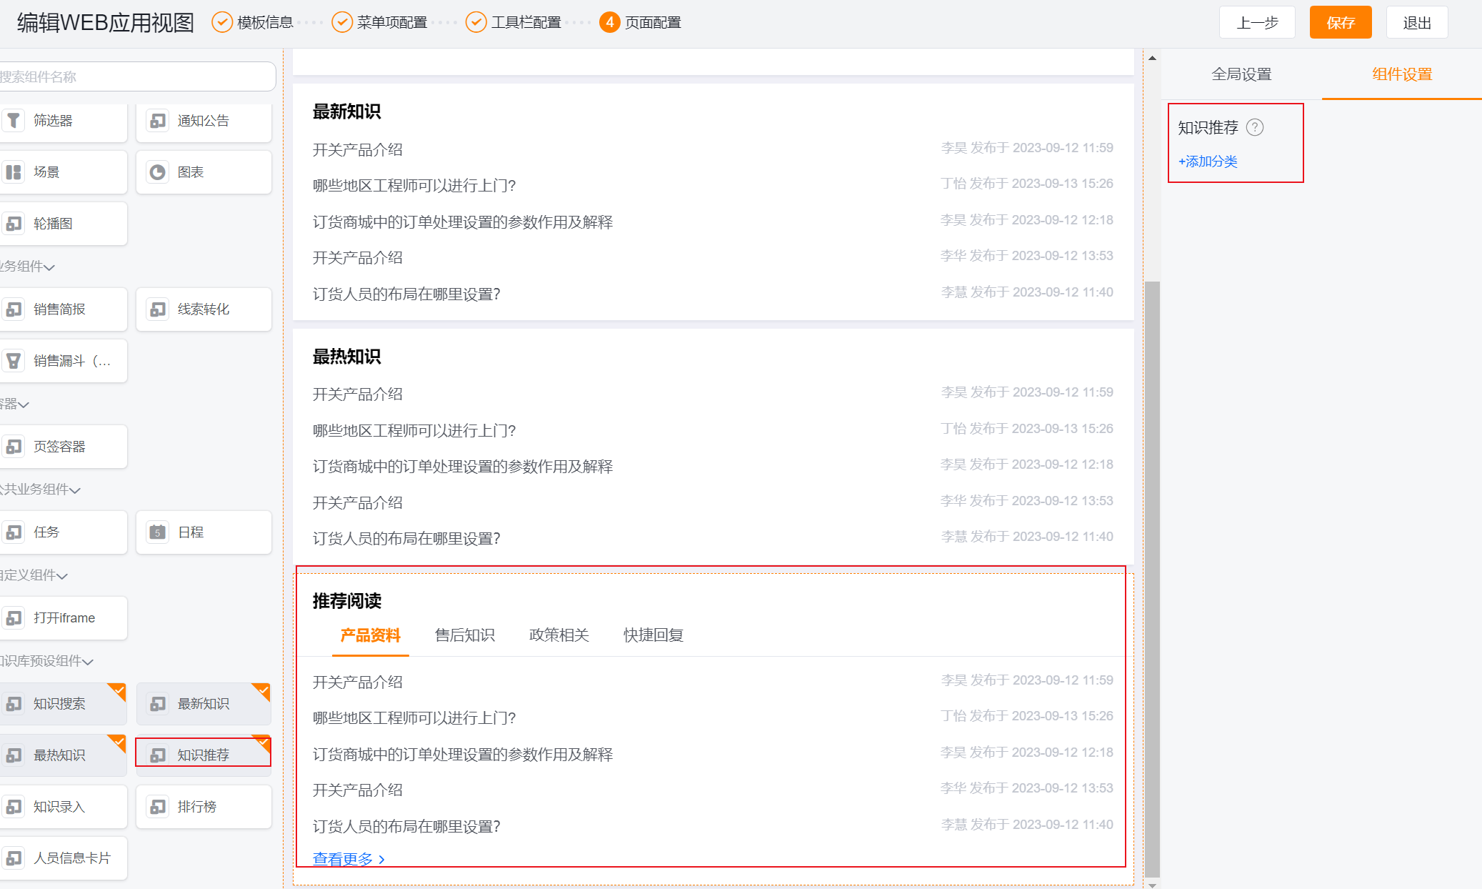The width and height of the screenshot is (1482, 889).
Task: Collapse the 业务组件 section chevron
Action: pyautogui.click(x=49, y=267)
